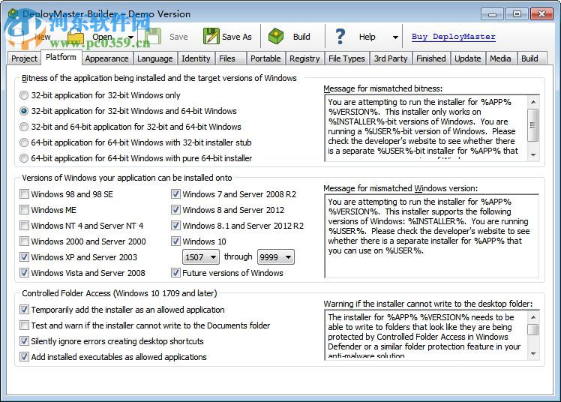The image size is (561, 402).
Task: Switch to the Identity tab
Action: point(196,58)
